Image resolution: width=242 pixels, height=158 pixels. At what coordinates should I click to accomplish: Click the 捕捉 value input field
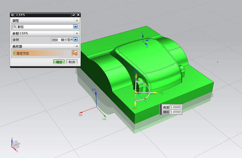click(176, 112)
